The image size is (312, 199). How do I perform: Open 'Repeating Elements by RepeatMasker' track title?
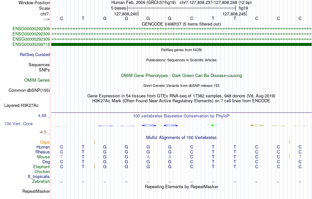click(181, 187)
